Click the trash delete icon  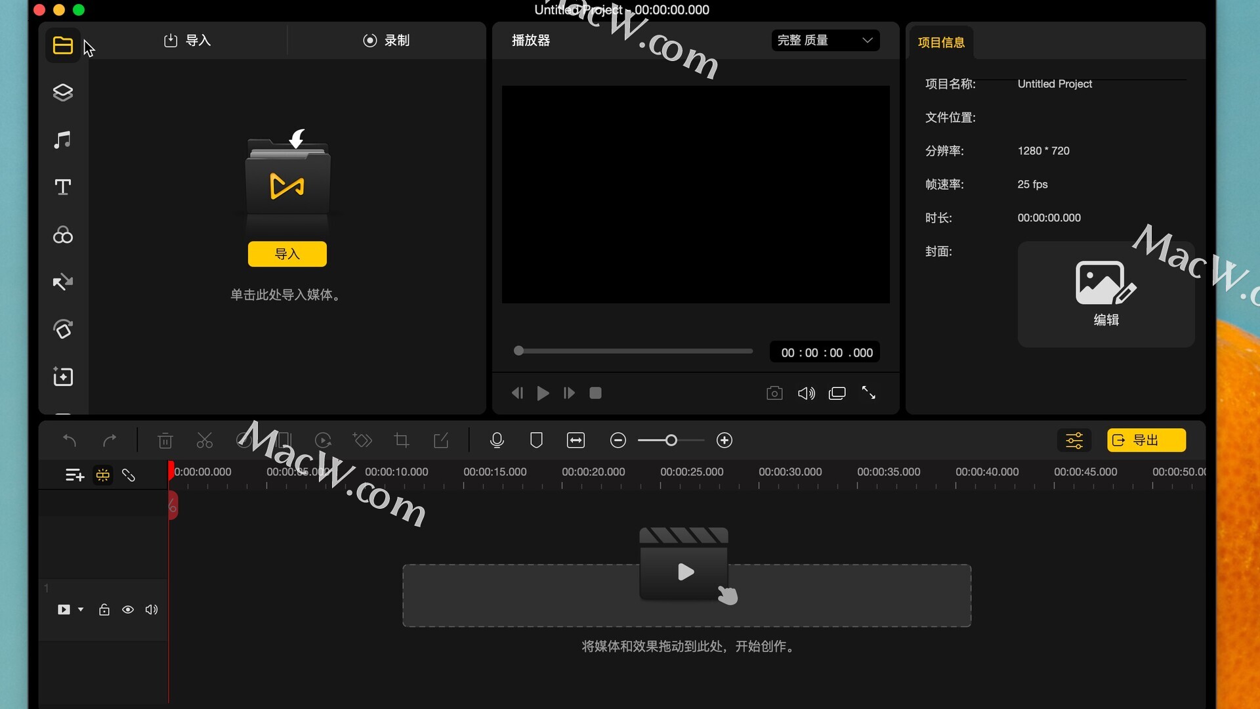click(165, 440)
